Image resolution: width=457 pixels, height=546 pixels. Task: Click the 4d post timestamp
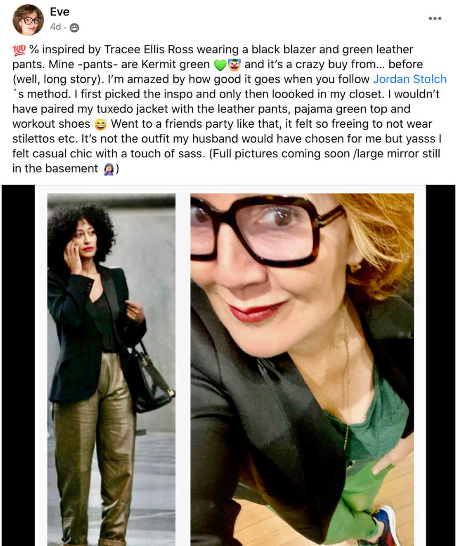pyautogui.click(x=55, y=27)
